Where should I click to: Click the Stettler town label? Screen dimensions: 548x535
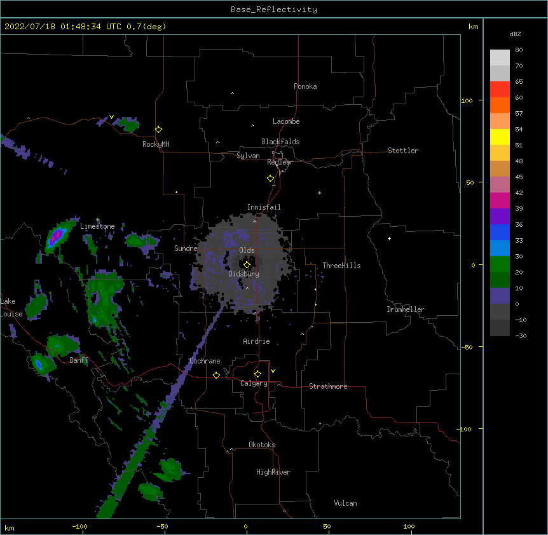tap(403, 151)
